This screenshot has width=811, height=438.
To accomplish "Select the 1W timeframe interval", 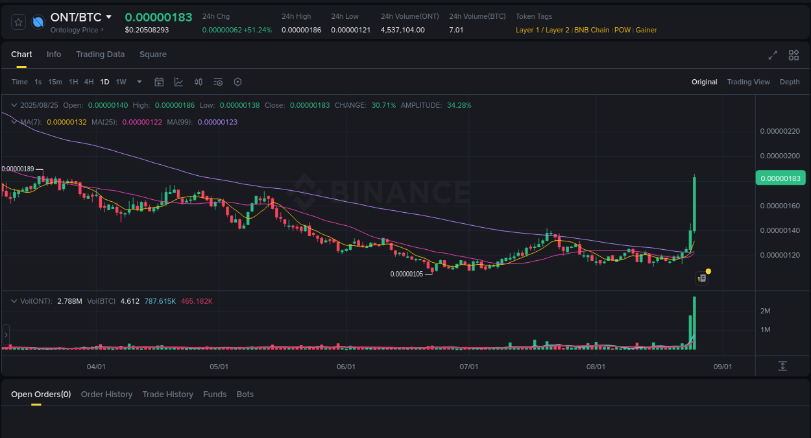I will coord(121,82).
